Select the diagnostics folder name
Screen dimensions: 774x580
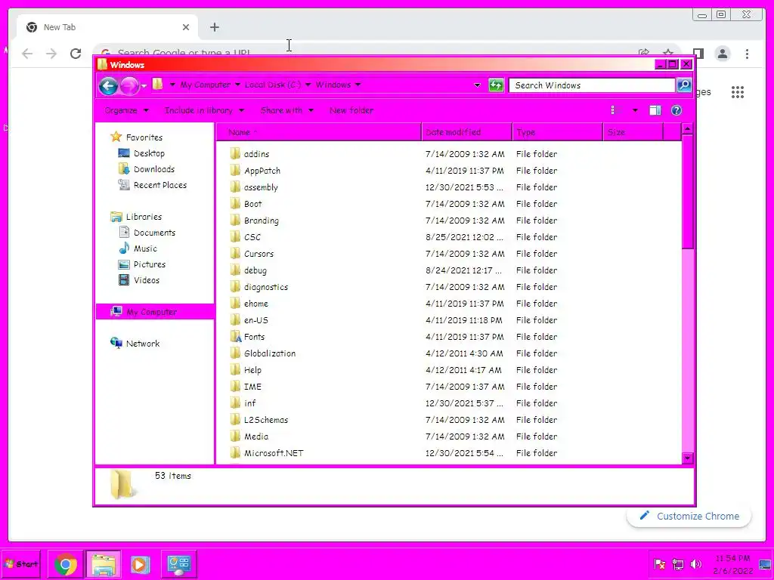265,286
